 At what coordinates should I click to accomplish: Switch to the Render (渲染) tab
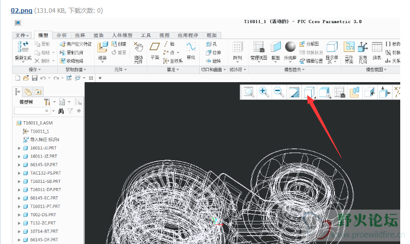pos(98,35)
